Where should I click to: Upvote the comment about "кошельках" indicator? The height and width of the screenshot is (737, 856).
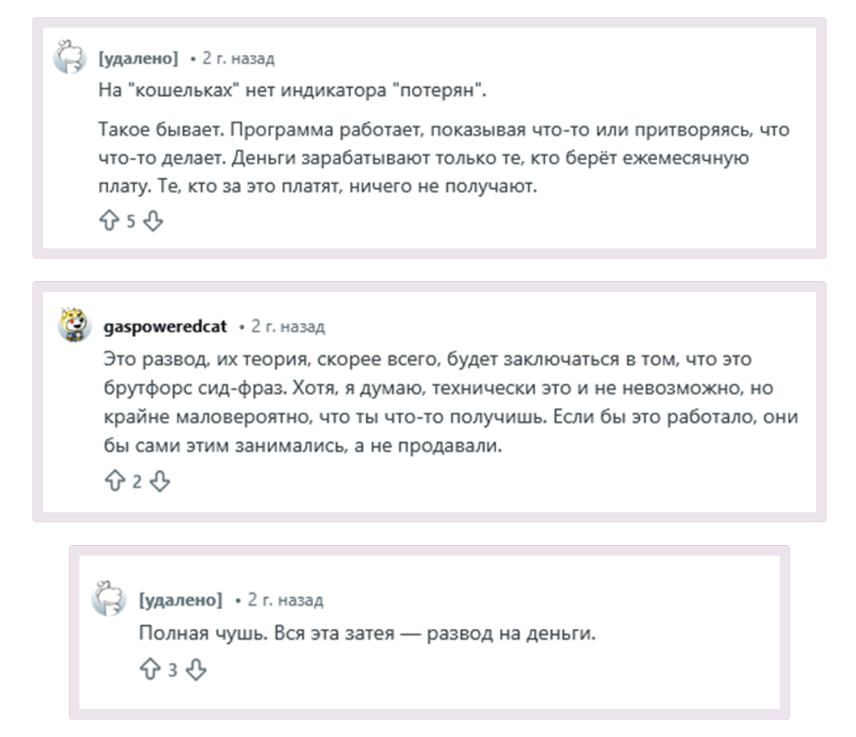tap(109, 221)
